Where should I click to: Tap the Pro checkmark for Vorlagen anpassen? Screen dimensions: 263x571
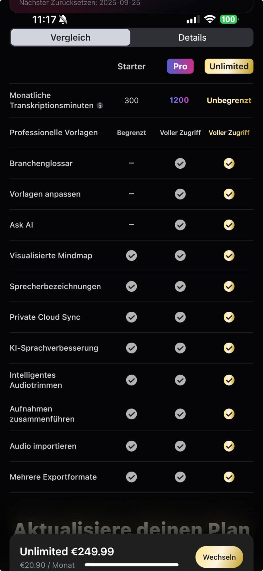(180, 194)
